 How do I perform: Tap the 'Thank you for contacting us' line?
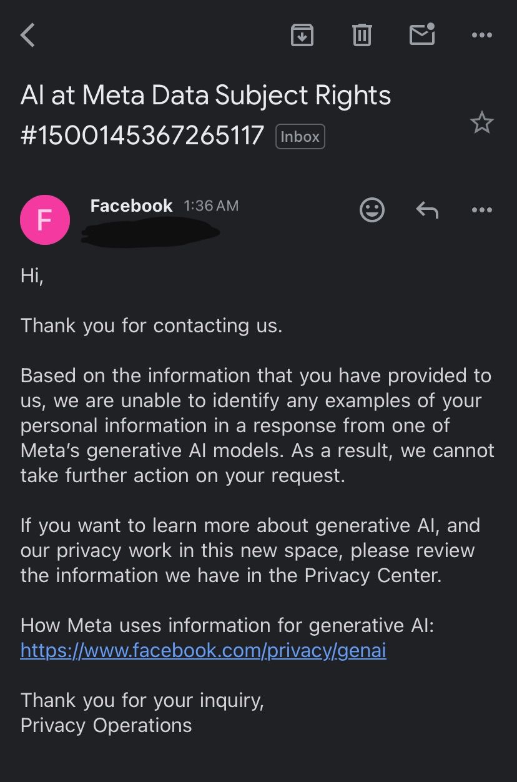pyautogui.click(x=152, y=325)
